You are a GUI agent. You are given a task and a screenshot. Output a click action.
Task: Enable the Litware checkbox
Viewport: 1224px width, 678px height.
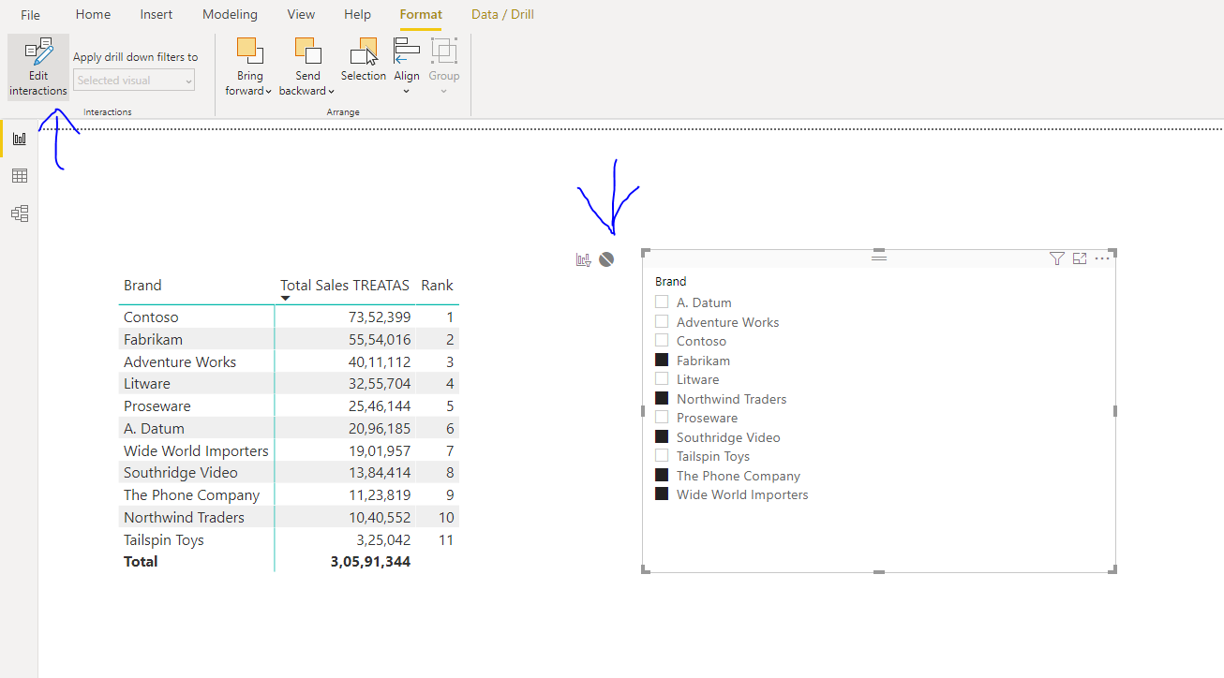tap(662, 379)
